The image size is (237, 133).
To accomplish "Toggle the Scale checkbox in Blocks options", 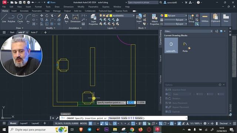I will coord(166,94).
